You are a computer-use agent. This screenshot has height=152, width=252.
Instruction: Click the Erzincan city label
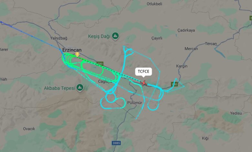pyautogui.click(x=72, y=50)
